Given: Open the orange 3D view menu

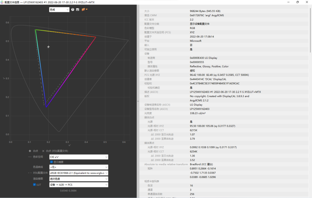Looking at the screenshot, I should point(84,9).
